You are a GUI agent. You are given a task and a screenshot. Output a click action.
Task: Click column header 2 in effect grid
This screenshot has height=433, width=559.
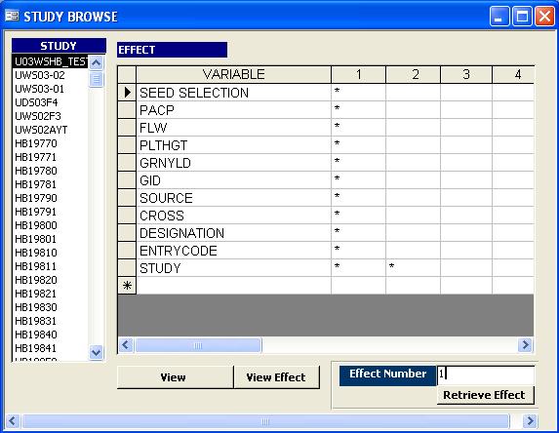pyautogui.click(x=413, y=74)
